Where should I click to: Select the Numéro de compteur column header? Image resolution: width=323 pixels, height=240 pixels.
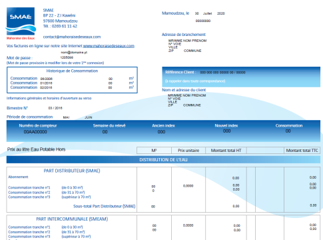tap(38, 125)
